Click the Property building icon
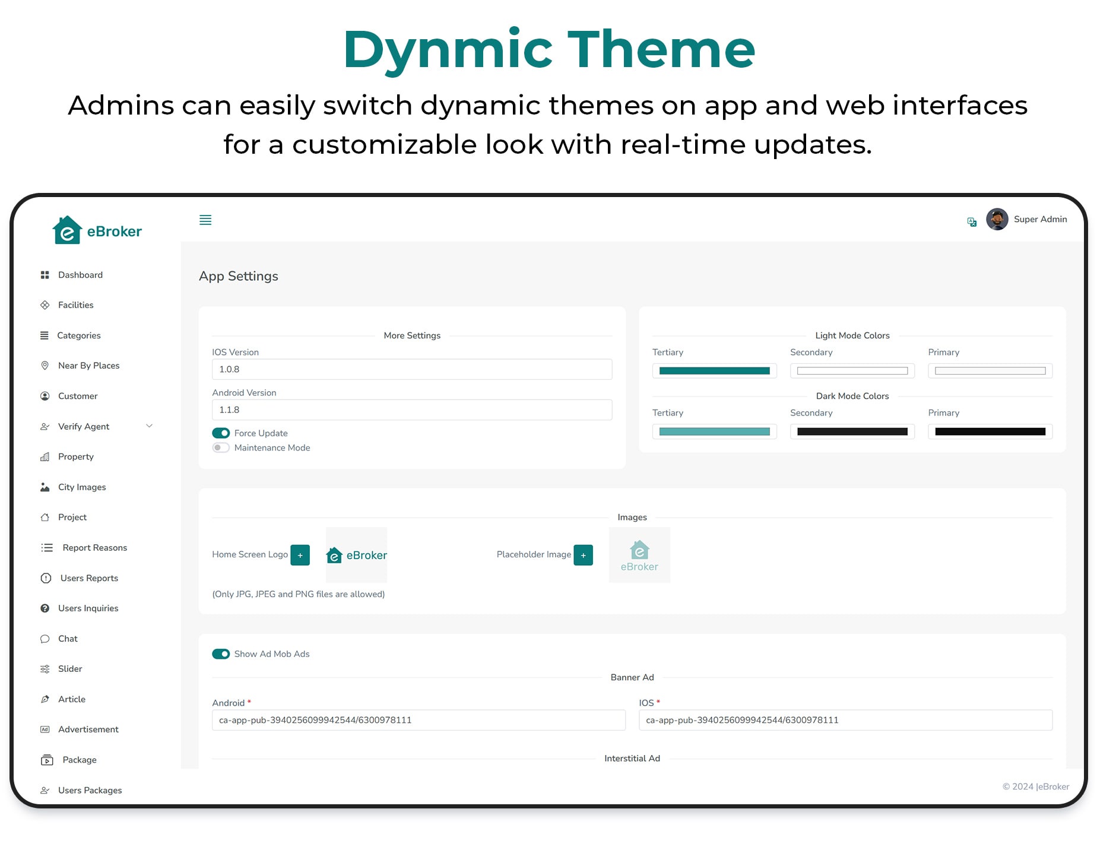Screen dimensions: 1097x847 pos(45,456)
